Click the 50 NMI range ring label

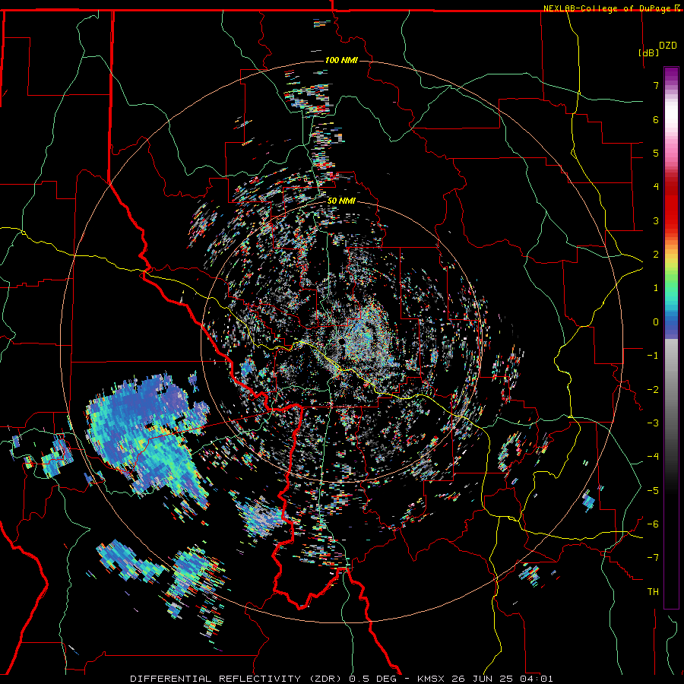tap(341, 201)
